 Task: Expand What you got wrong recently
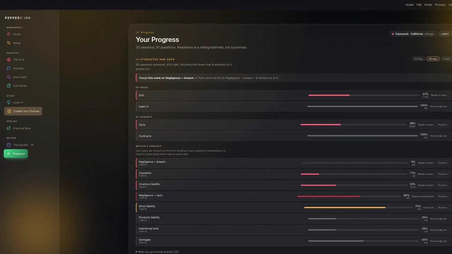pos(157,252)
